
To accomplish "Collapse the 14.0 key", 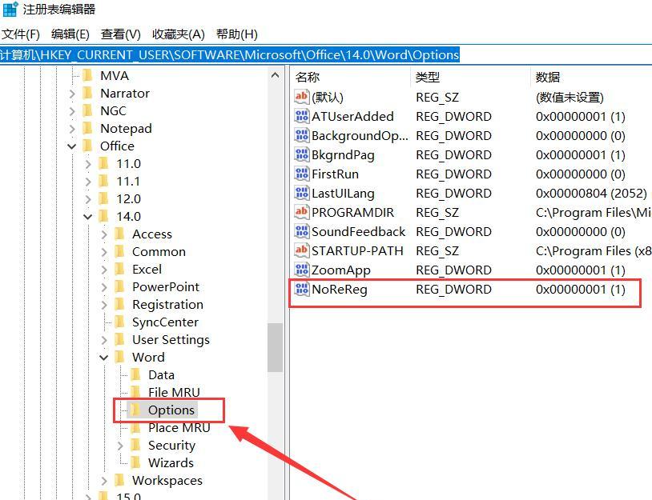I will click(88, 217).
